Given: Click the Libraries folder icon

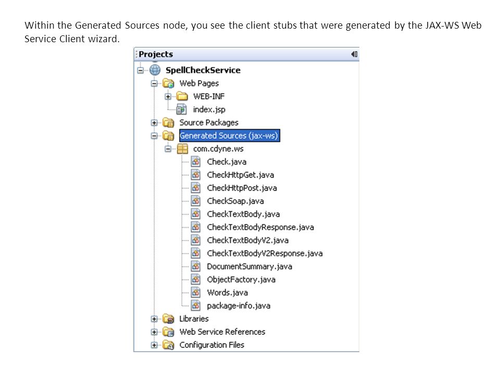Looking at the screenshot, I should 168,319.
